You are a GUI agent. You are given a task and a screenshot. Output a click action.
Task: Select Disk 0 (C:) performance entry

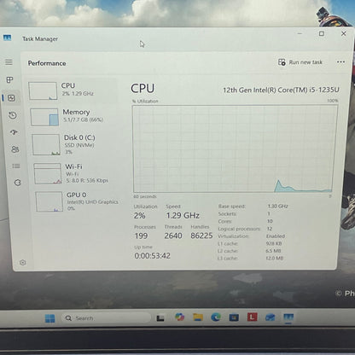[74, 144]
